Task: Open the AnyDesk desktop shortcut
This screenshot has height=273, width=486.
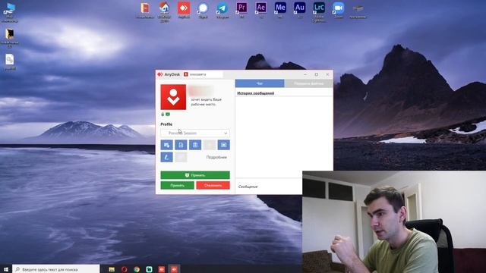Action: click(184, 10)
